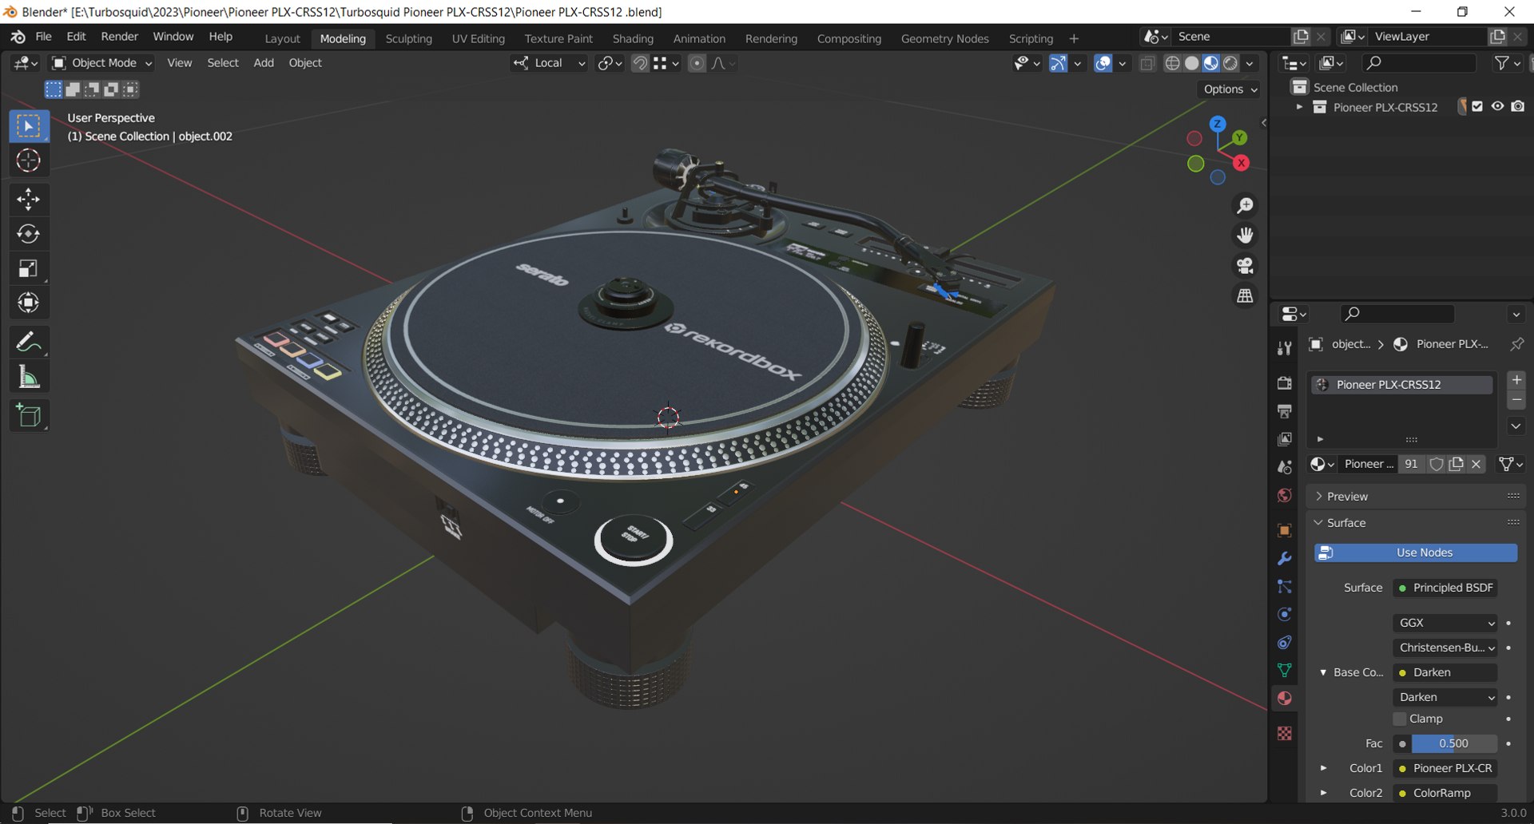Select the 3D Cursor tool

pos(29,160)
